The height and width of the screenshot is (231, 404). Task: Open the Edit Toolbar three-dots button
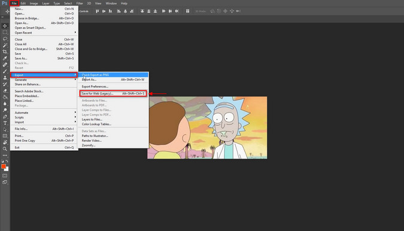pos(5,155)
